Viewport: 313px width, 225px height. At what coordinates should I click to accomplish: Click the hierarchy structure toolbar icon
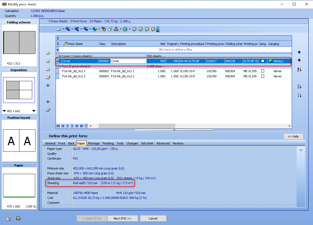click(x=116, y=29)
